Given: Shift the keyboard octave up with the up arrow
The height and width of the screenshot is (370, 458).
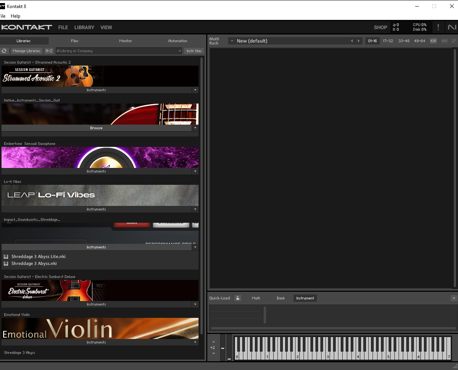Looking at the screenshot, I should pyautogui.click(x=213, y=342).
